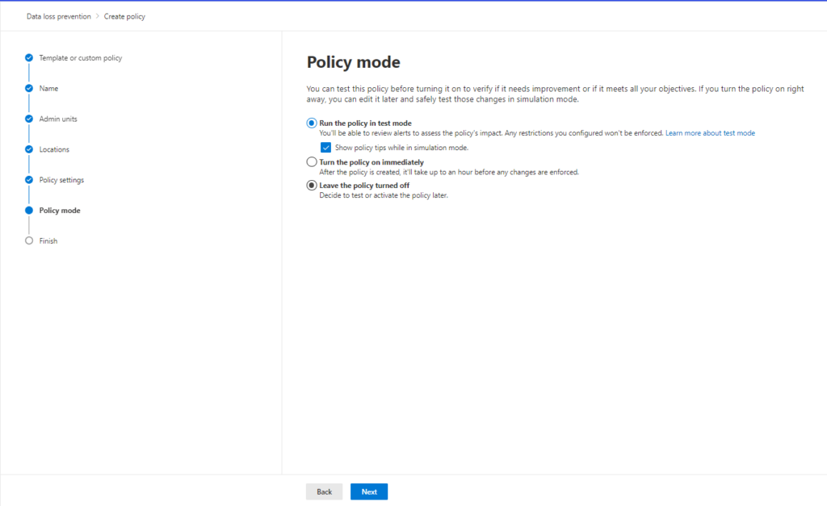Click the empty circle icon for Finish step
Viewport: 827px width, 506px height.
29,240
